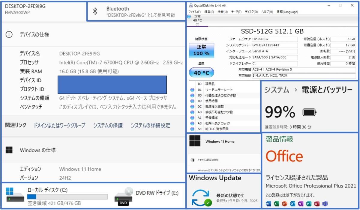Viewport: 360px width, 210px height.
Task: Click the 空き領域 421 GB/476 GB text
Action: [x=54, y=203]
